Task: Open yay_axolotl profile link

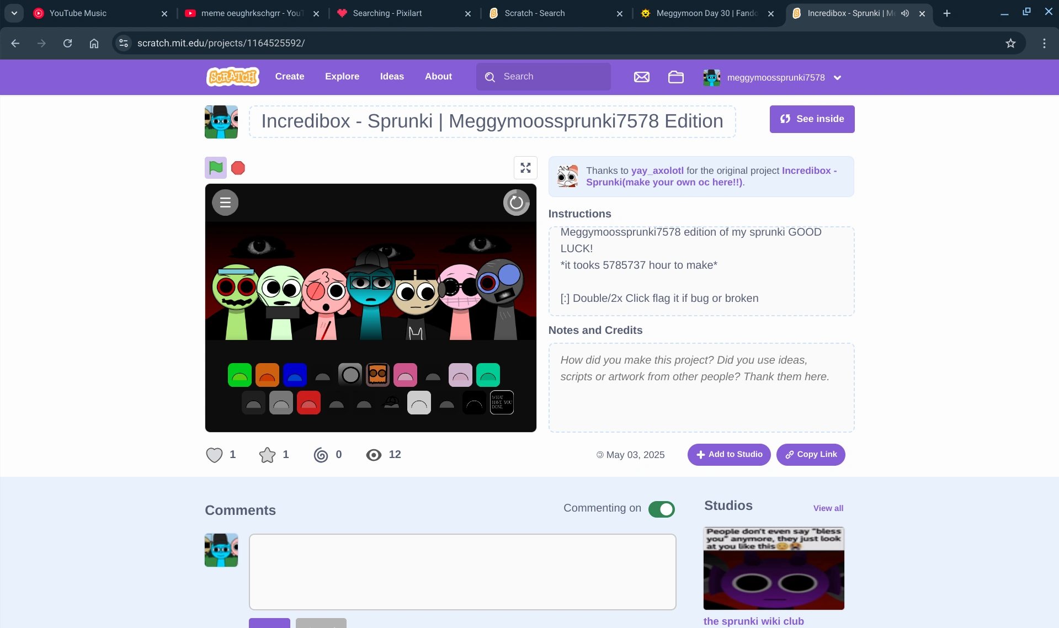Action: coord(657,171)
